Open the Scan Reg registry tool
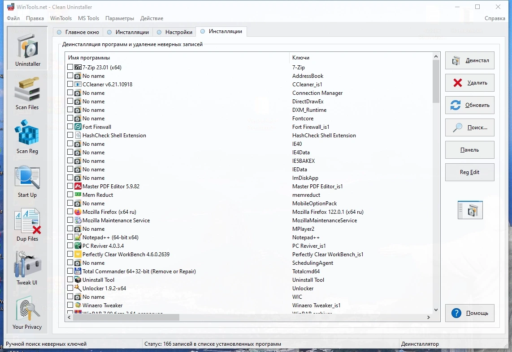The width and height of the screenshot is (512, 352). coord(27,137)
